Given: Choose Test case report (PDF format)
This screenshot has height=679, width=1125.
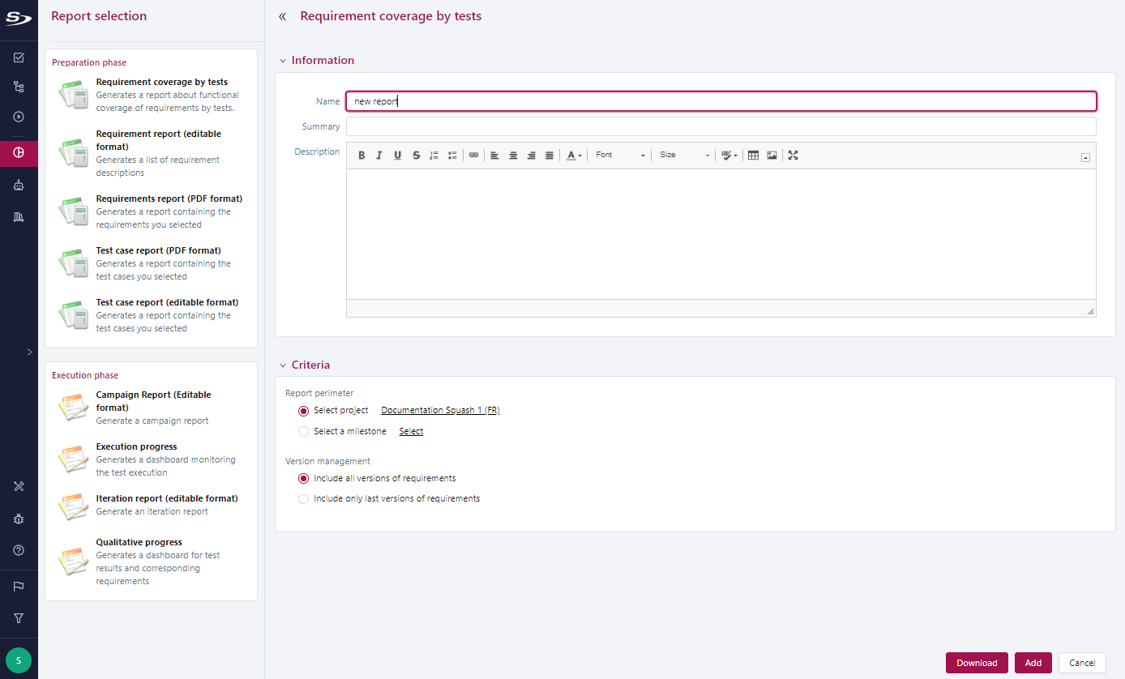Looking at the screenshot, I should coord(158,250).
